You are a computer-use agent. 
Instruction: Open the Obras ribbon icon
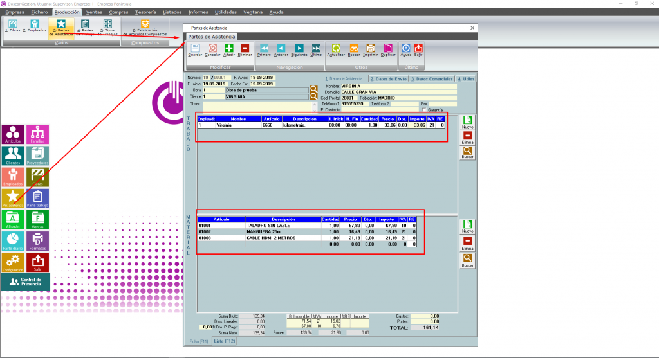click(13, 26)
